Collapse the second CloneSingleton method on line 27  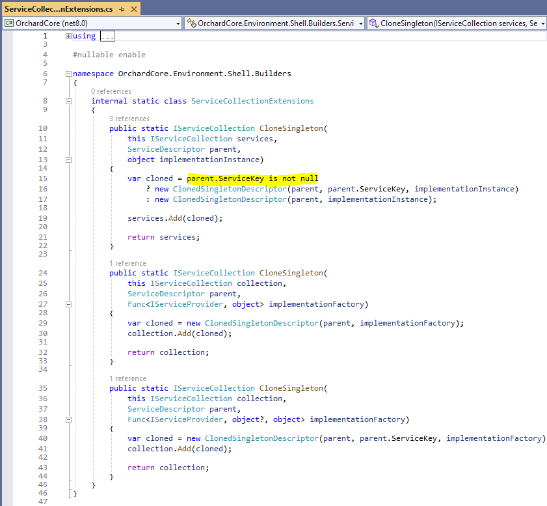click(68, 304)
